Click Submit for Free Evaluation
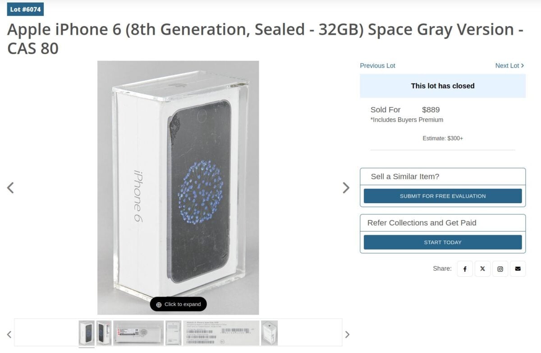Viewport: 541px width, 353px height. tap(443, 196)
